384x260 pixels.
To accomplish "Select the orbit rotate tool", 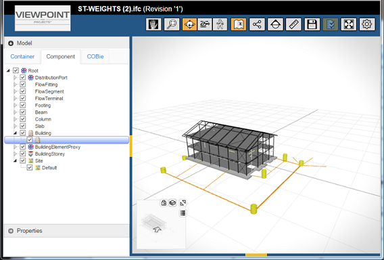I will click(189, 24).
